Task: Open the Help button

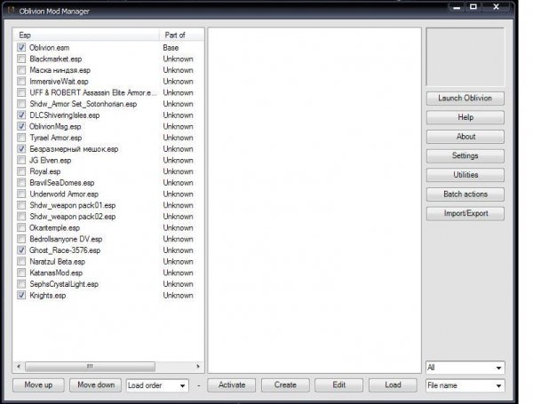Action: click(x=465, y=117)
